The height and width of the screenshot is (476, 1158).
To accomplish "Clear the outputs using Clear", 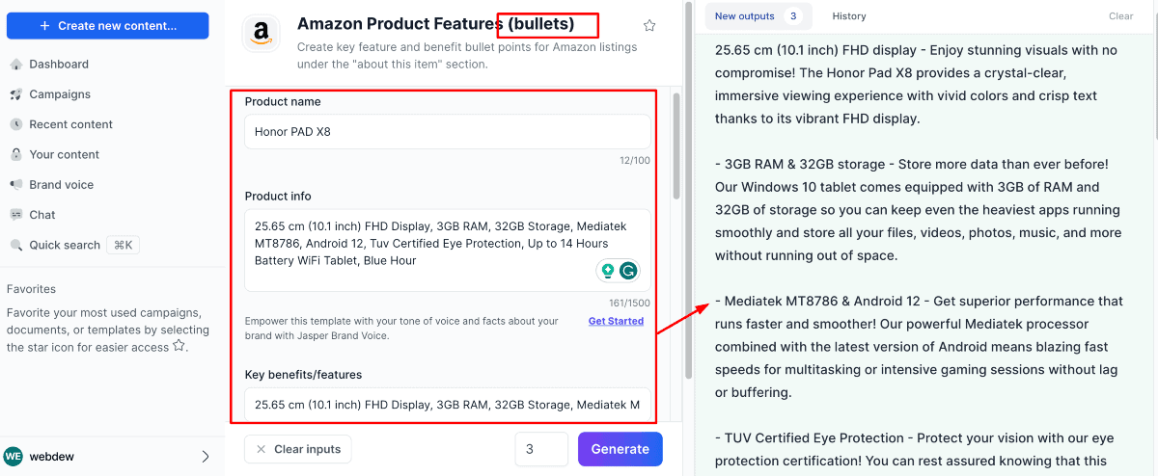I will click(x=1120, y=16).
